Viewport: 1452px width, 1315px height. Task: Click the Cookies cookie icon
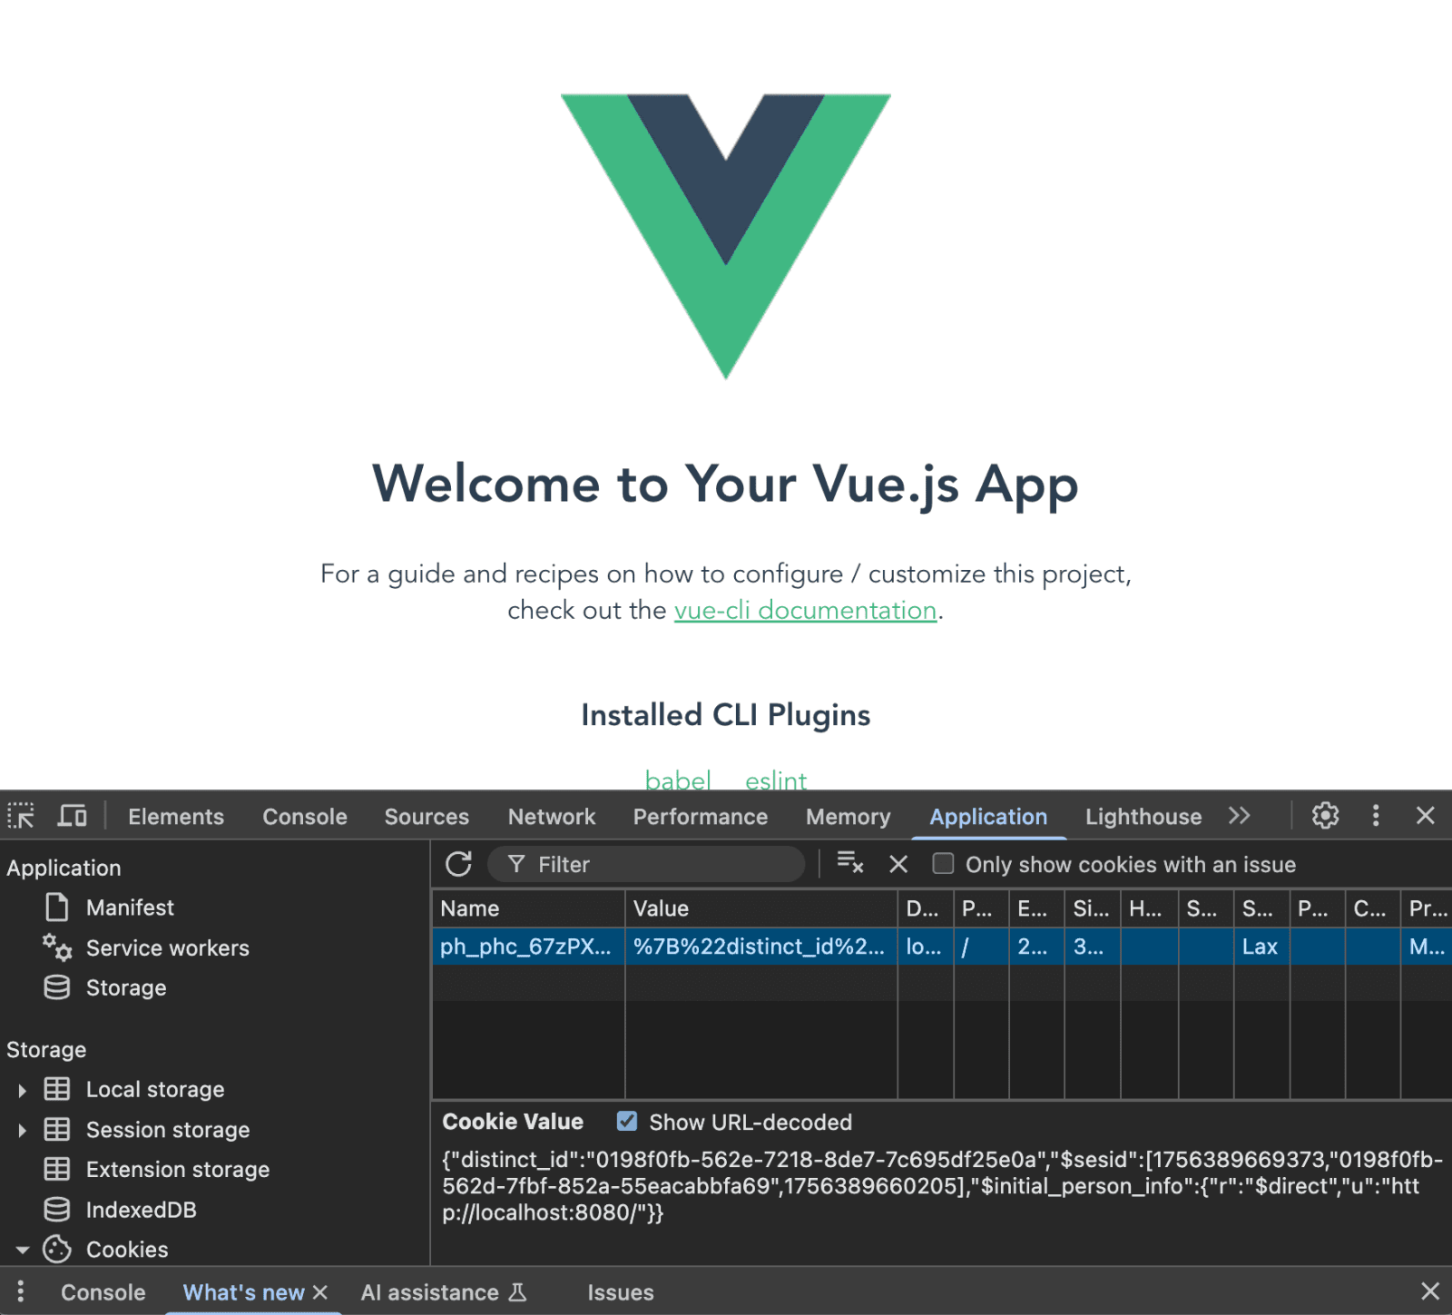click(x=57, y=1249)
